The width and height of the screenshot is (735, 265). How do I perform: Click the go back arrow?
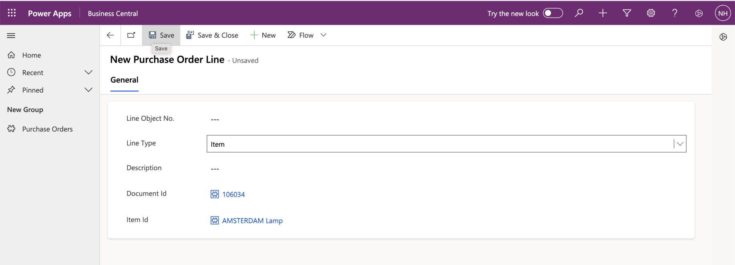pyautogui.click(x=110, y=35)
